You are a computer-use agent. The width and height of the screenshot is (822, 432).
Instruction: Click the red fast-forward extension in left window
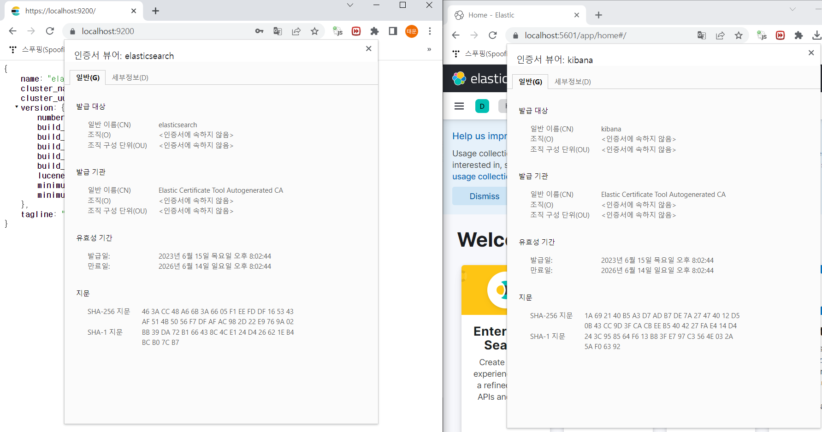coord(356,31)
